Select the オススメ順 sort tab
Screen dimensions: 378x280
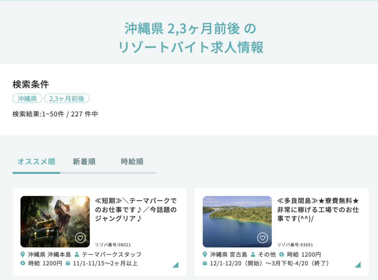[x=36, y=162]
